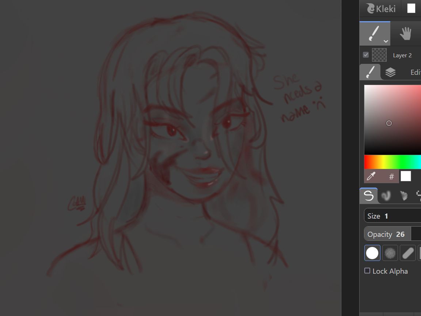
Task: Click the rainbow hue slider
Action: tap(392, 162)
